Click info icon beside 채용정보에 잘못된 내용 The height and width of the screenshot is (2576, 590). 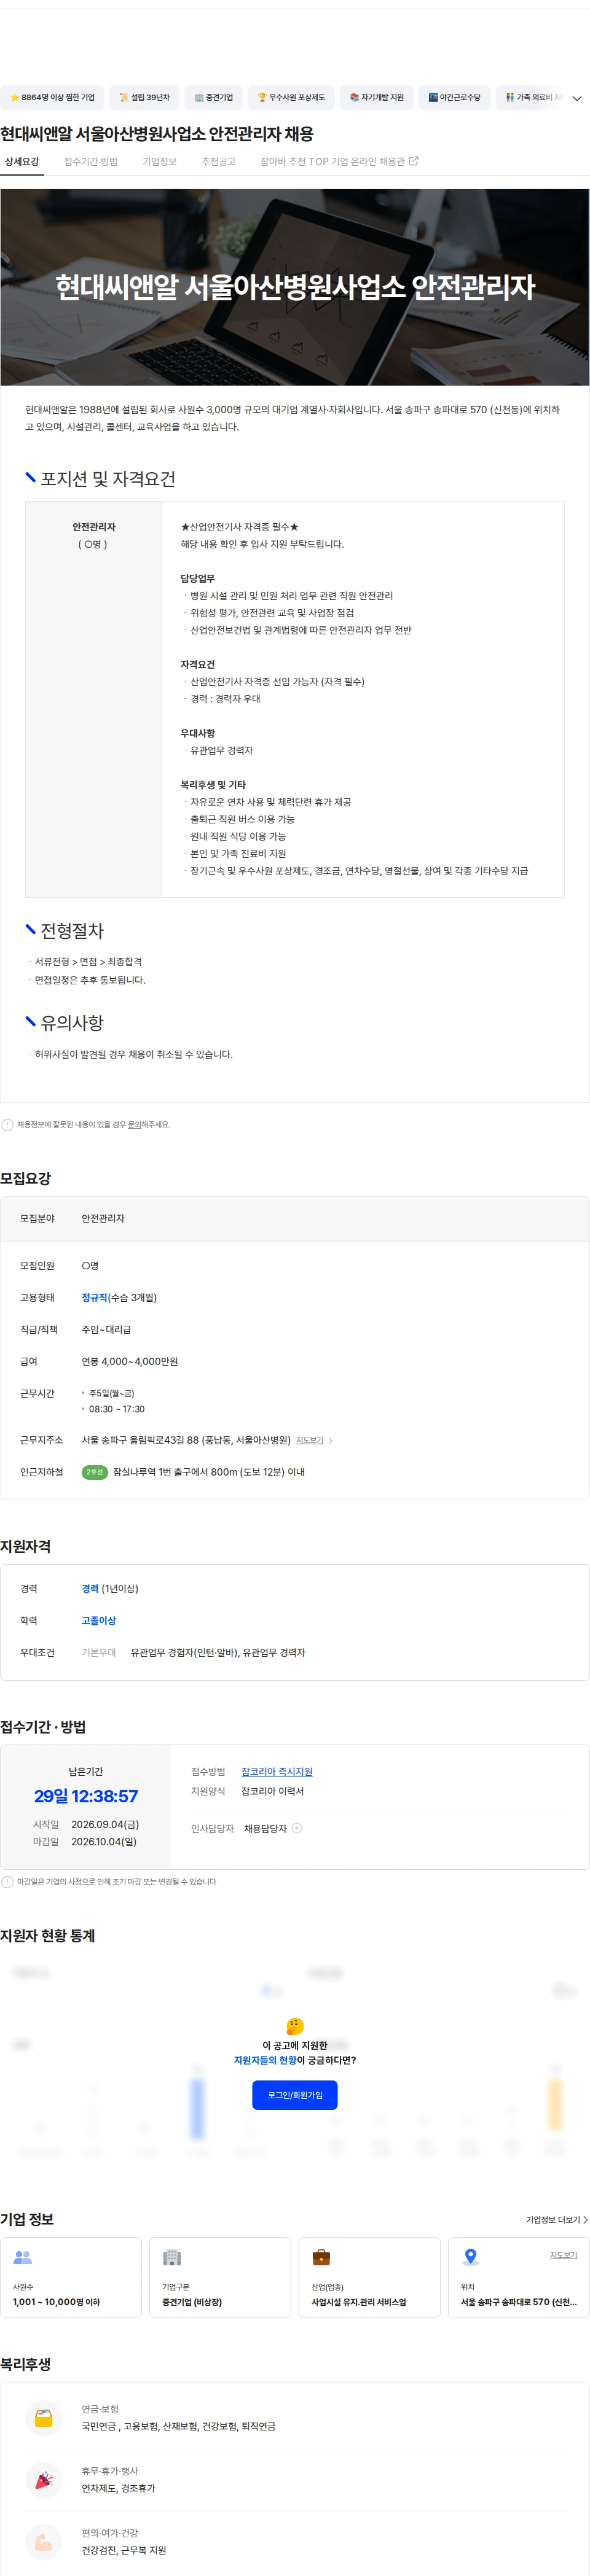[x=8, y=1124]
